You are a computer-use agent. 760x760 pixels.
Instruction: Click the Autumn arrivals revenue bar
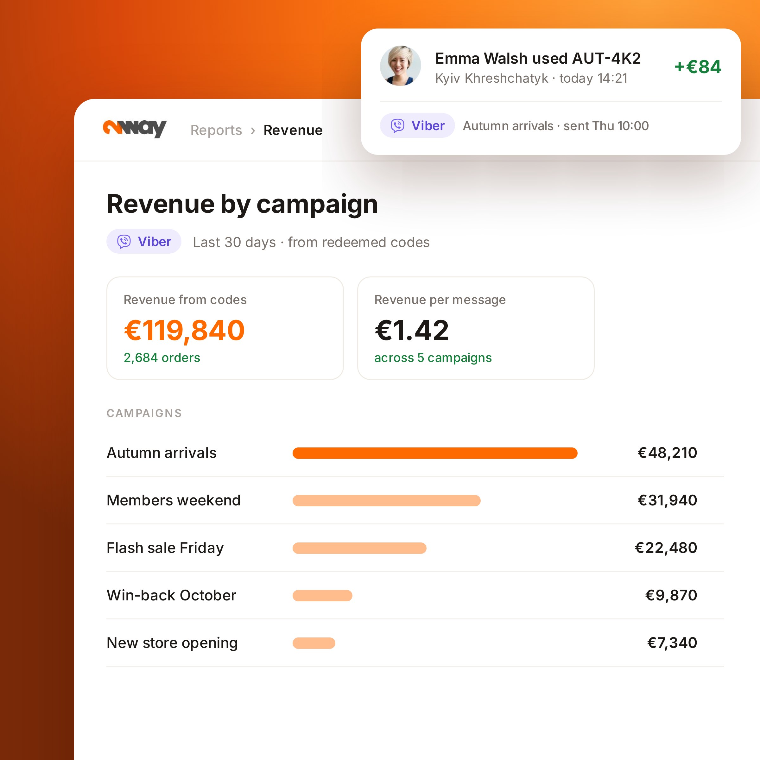(435, 453)
